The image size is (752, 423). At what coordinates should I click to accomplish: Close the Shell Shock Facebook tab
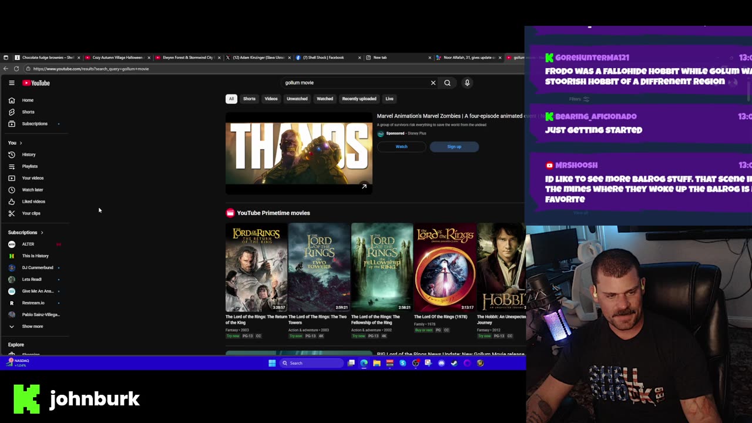[x=359, y=58]
